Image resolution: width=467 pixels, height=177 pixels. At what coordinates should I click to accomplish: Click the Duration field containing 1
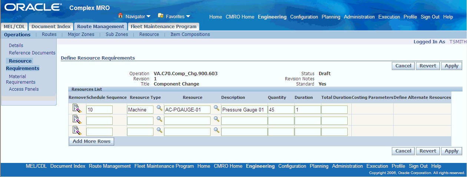click(x=308, y=110)
